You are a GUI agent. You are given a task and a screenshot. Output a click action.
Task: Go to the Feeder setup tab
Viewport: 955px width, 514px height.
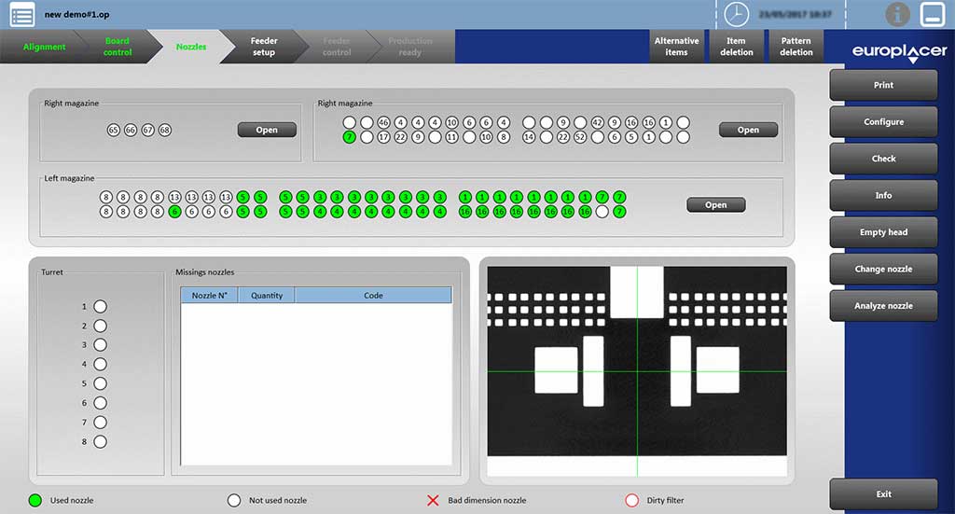pyautogui.click(x=264, y=47)
